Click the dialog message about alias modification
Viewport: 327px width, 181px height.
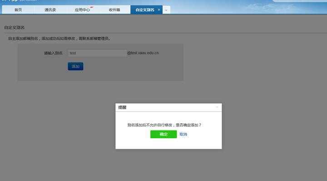click(164, 125)
